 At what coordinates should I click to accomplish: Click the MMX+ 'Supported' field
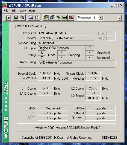(x=100, y=108)
